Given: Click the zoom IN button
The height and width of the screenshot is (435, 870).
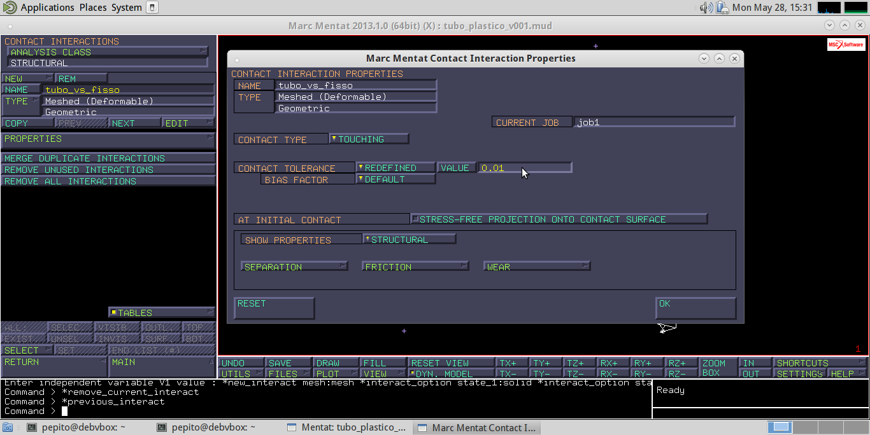Looking at the screenshot, I should (x=755, y=362).
